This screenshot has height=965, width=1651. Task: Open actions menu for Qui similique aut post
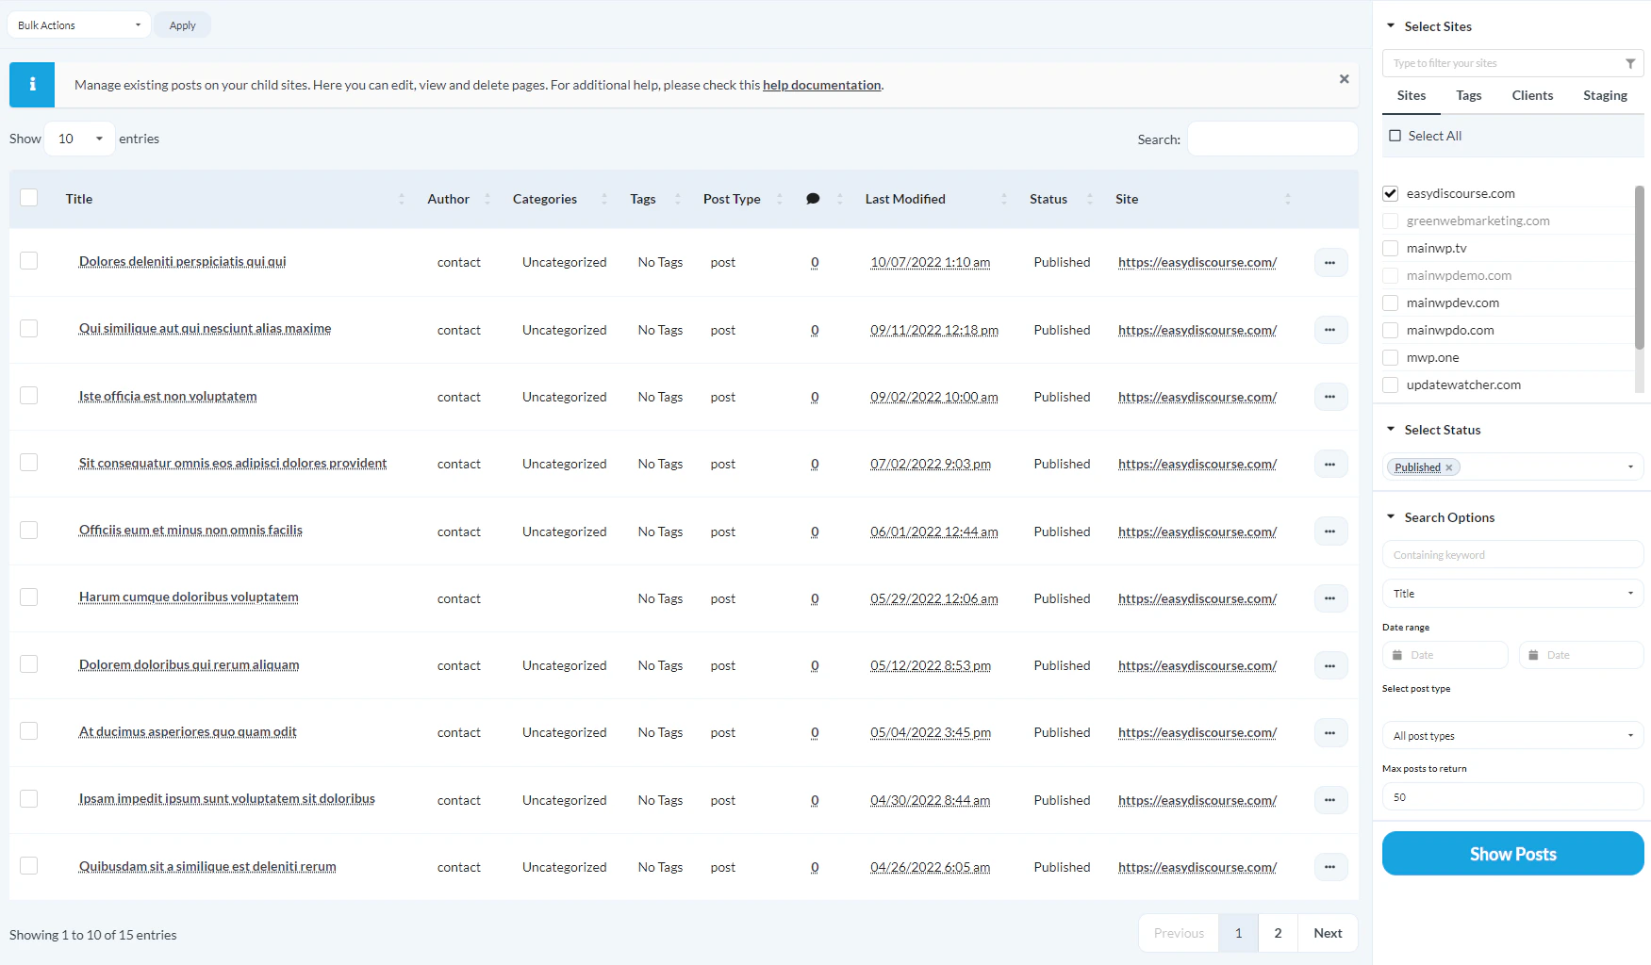click(x=1329, y=330)
